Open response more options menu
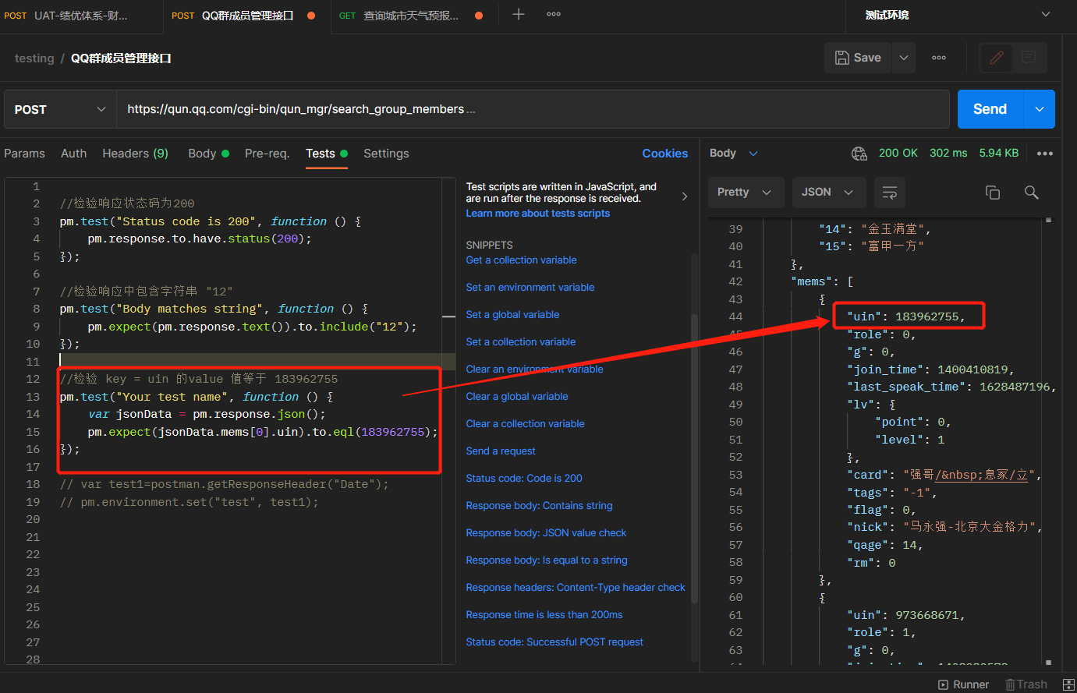This screenshot has width=1077, height=693. [x=1045, y=154]
